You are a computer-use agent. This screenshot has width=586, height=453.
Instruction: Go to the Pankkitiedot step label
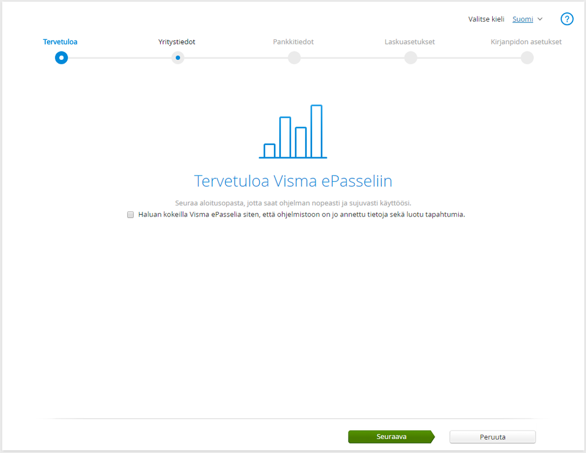(293, 42)
